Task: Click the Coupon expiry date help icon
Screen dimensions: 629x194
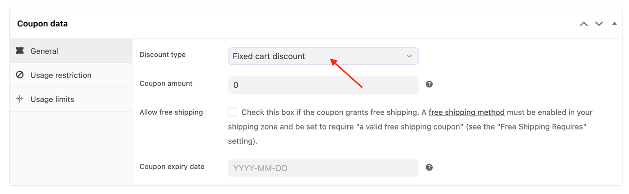Action: (429, 168)
